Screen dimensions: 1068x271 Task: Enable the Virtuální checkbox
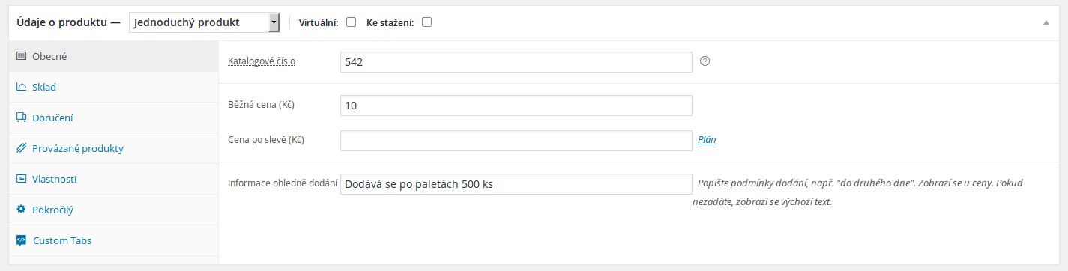(x=351, y=22)
